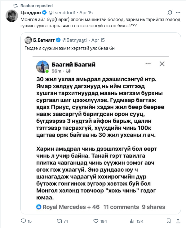Close the embedded Facebook post with X
190x228 pixels.
pyautogui.click(x=162, y=64)
